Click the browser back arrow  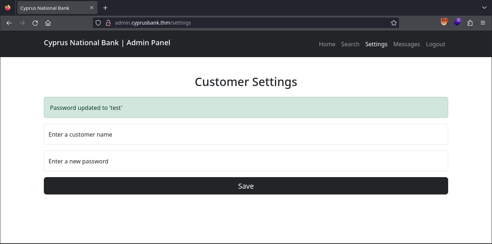[x=9, y=23]
